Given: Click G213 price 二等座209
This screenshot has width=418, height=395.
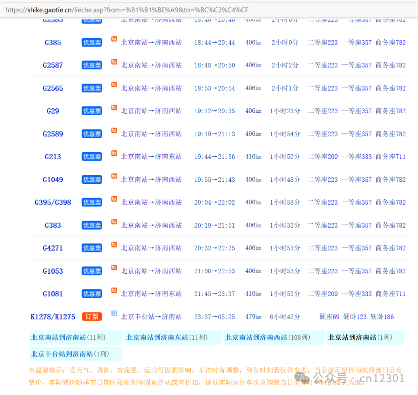Looking at the screenshot, I should coord(322,157).
